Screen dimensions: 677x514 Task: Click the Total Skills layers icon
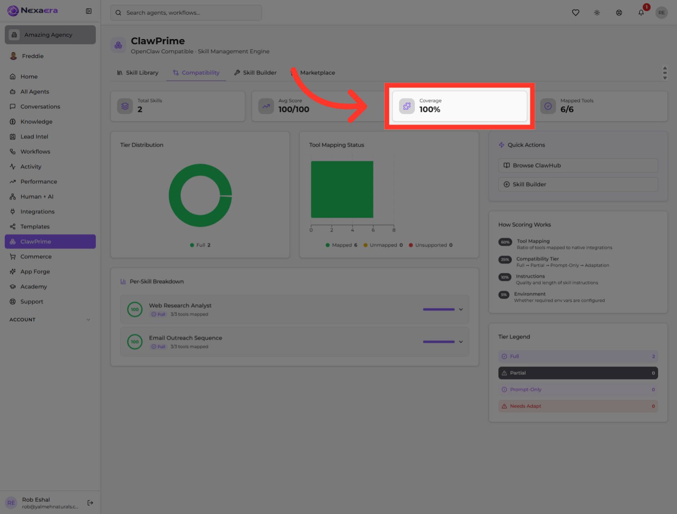[125, 106]
